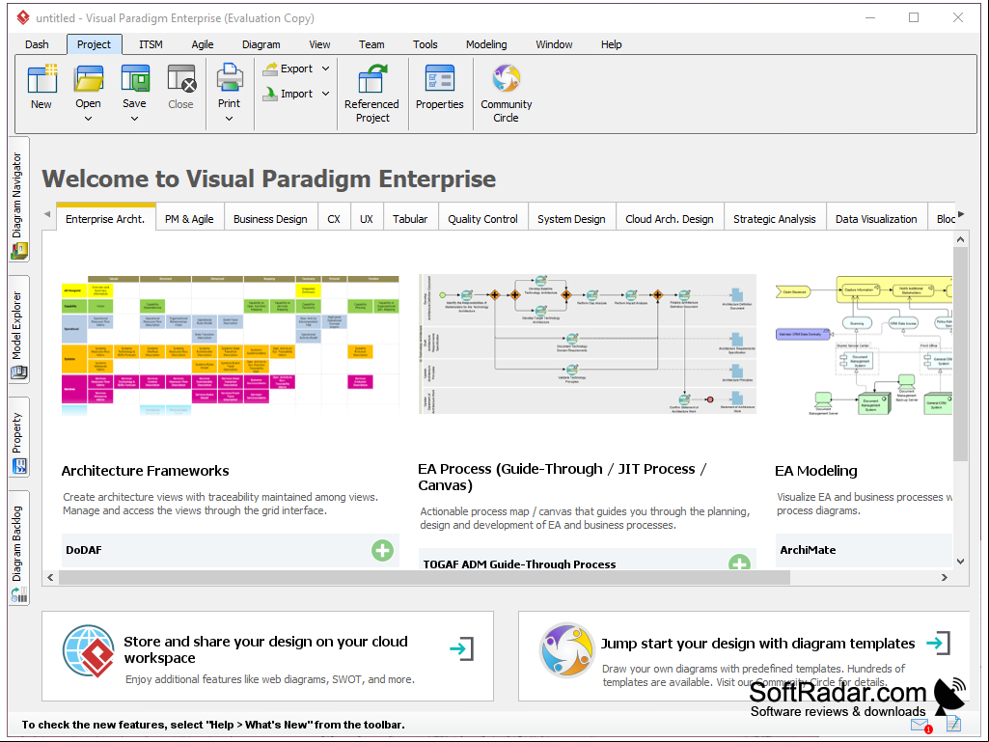The image size is (989, 742).
Task: Select the CX tab
Action: 334,219
